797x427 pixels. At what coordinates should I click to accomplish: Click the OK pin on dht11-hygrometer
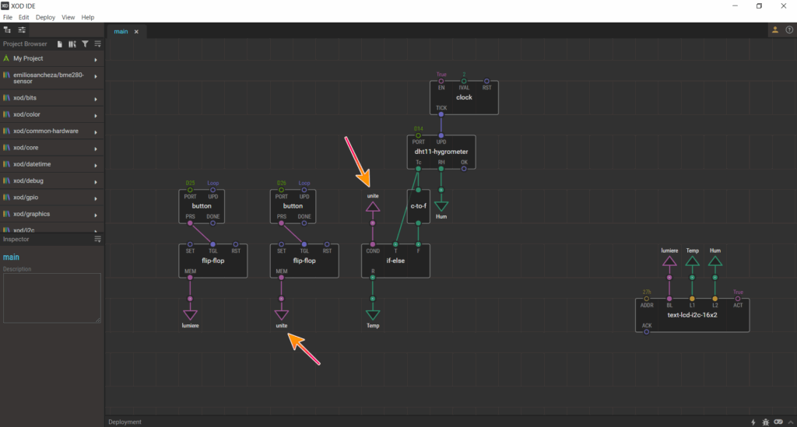(x=464, y=169)
